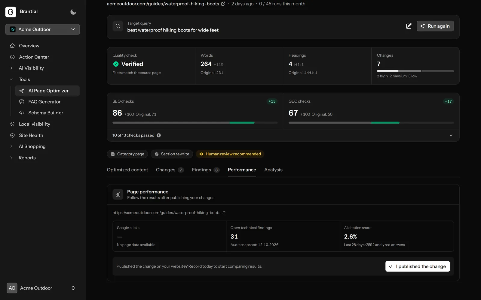This screenshot has height=300, width=481.
Task: Click the +17 GEO score badge
Action: 448,101
